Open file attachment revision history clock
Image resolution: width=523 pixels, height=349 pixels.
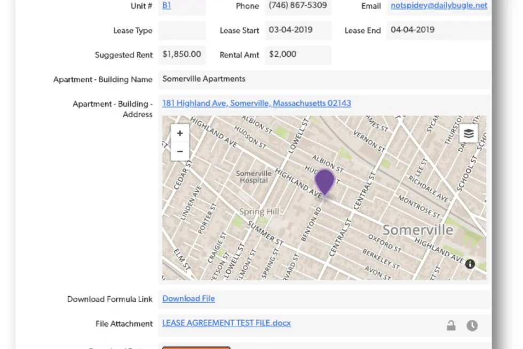(x=472, y=326)
